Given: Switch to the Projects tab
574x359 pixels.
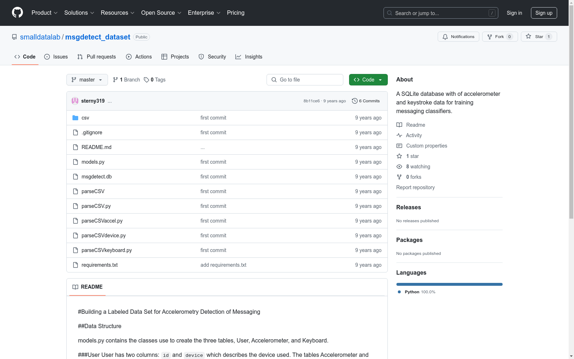Looking at the screenshot, I should click(x=175, y=57).
